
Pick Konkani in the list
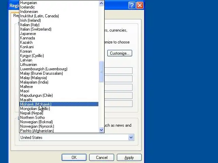pos(59,47)
